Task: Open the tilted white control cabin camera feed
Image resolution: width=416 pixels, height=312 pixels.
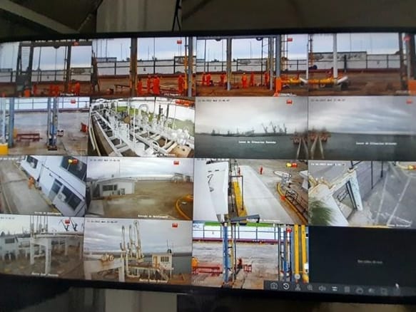Action: click(43, 186)
